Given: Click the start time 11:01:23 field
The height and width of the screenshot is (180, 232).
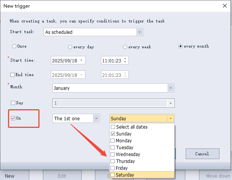Looking at the screenshot, I should [112, 61].
